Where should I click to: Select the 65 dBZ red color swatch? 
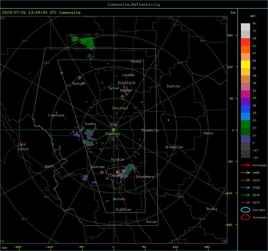pos(245,42)
